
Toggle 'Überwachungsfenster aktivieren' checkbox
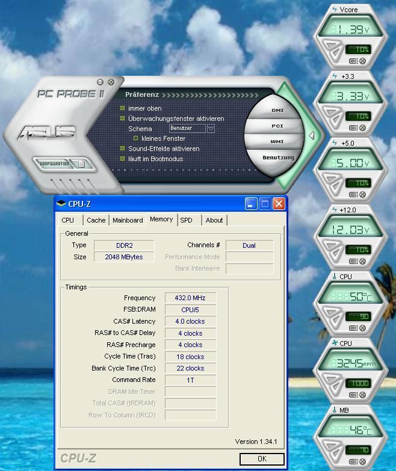[x=122, y=119]
